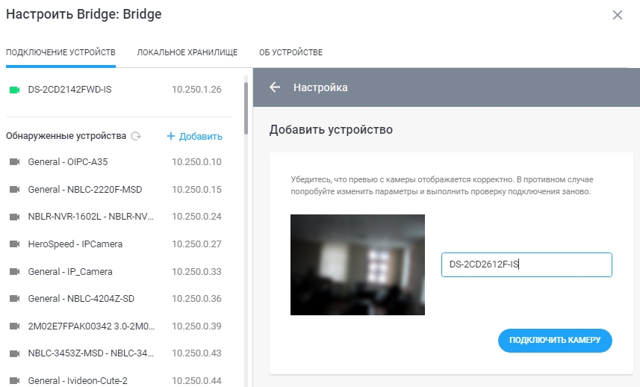Click camera icon of NBLC-3453Z-MSD row
640x387 pixels.
[15, 353]
